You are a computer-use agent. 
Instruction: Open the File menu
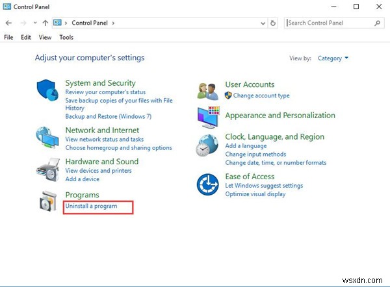(8, 37)
